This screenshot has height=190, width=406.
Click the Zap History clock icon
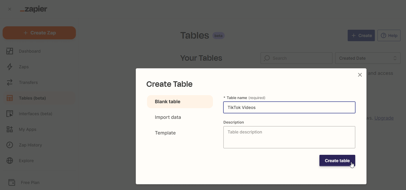[10, 145]
